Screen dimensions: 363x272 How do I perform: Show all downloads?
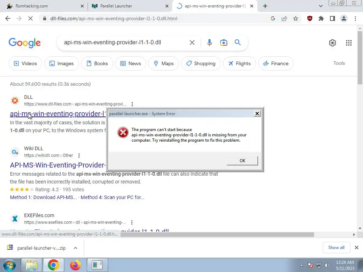tap(336, 248)
